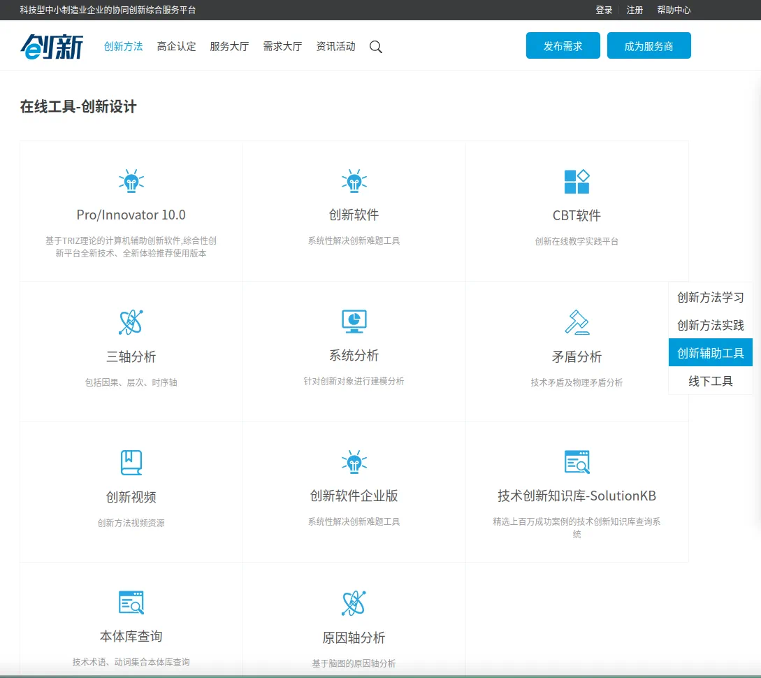The image size is (761, 678).
Task: Click the 基于脑图的原因轴分析 description
Action: 354,663
